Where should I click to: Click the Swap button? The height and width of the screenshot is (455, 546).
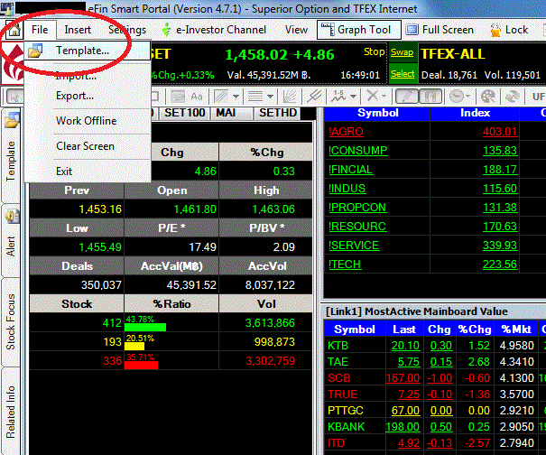(403, 52)
